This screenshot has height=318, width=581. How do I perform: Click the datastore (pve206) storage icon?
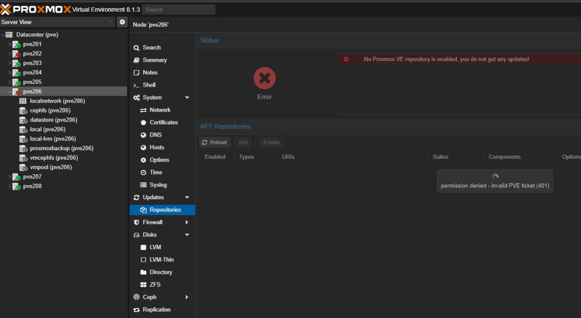tap(23, 120)
